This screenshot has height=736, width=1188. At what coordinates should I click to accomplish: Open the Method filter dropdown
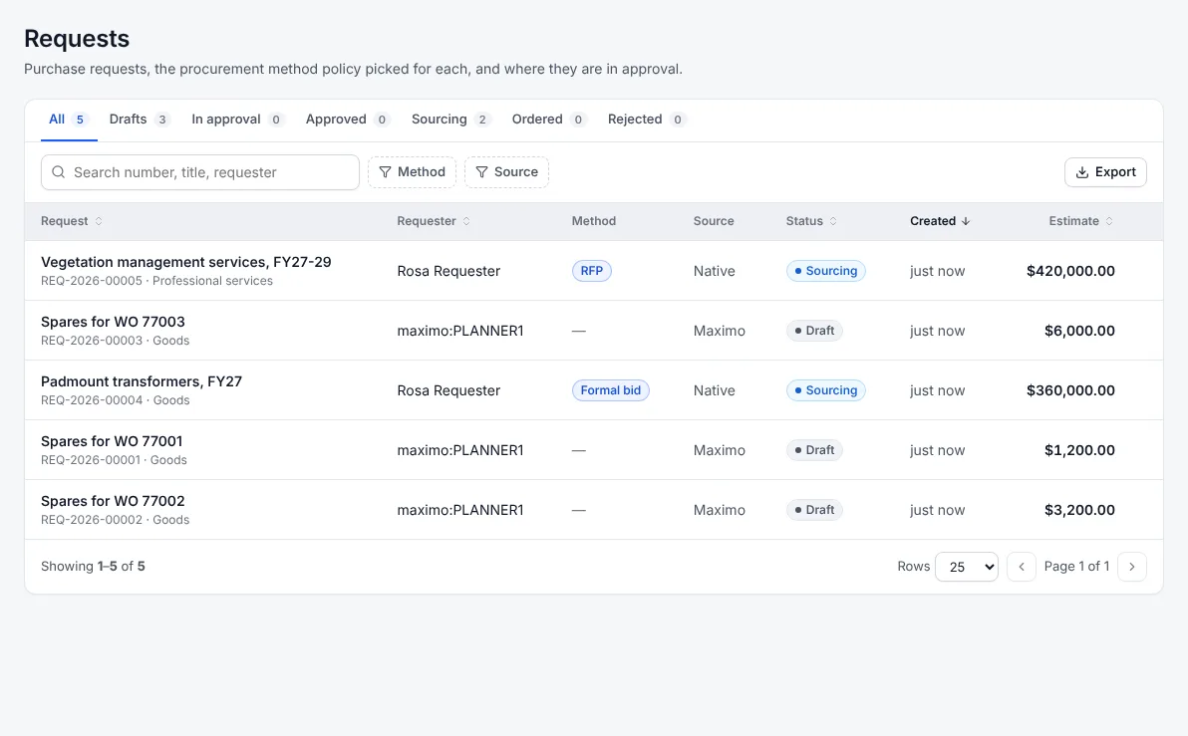413,172
